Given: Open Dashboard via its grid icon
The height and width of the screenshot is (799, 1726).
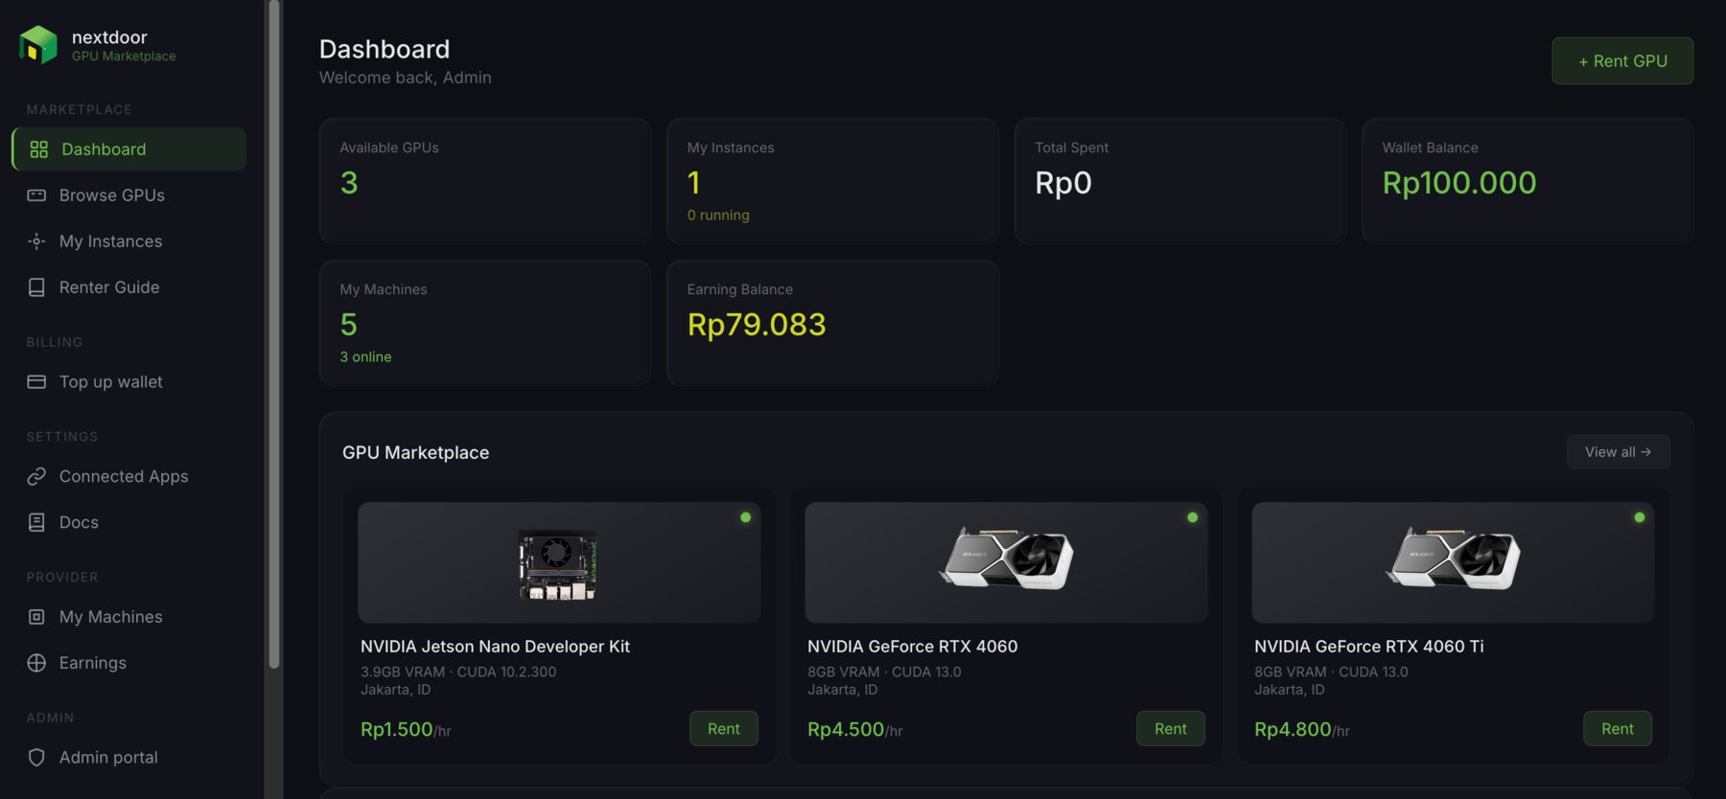Looking at the screenshot, I should (x=38, y=149).
